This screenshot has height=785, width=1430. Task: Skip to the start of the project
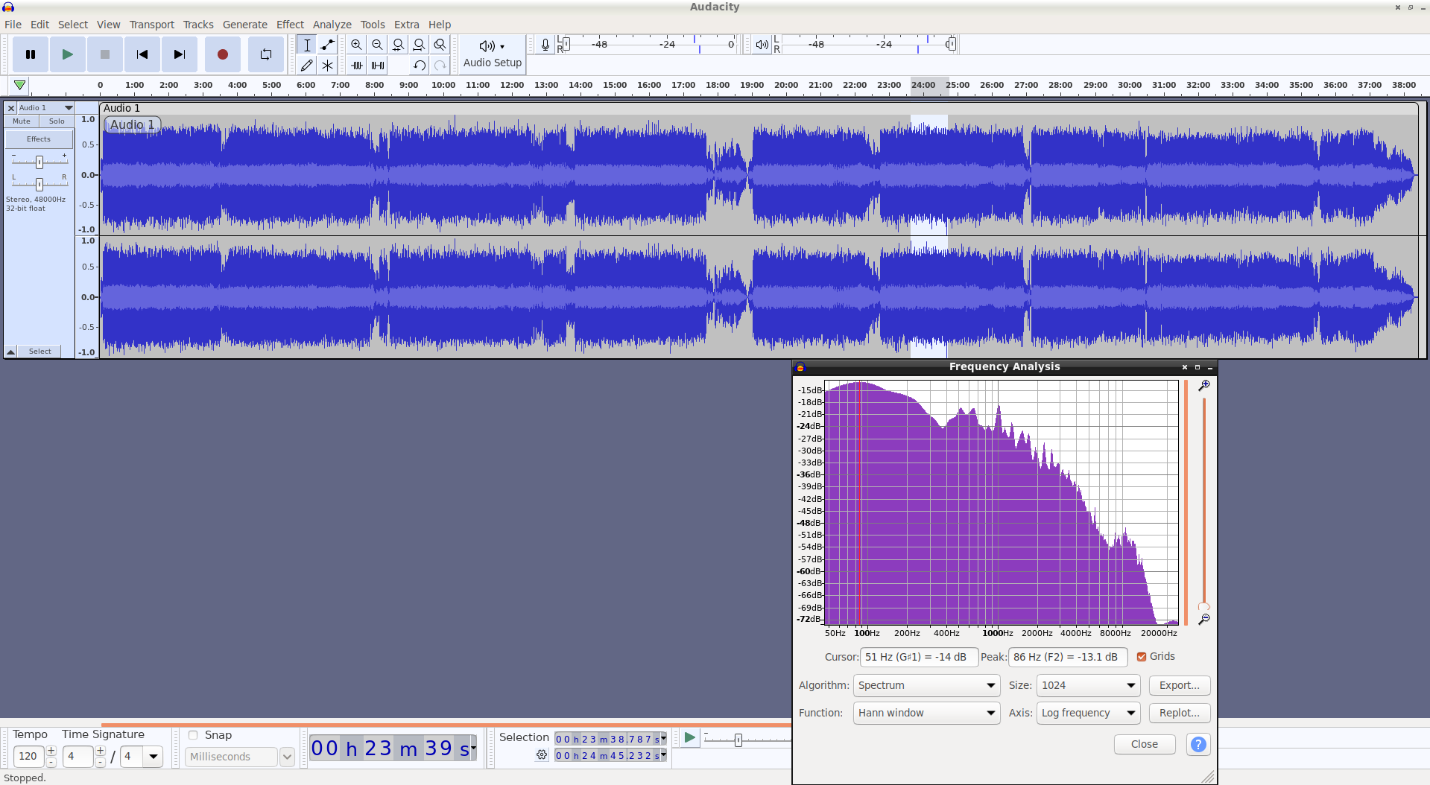(x=142, y=54)
